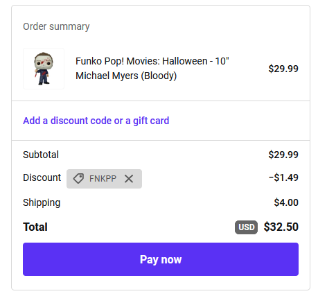Click the discount tag icon
Image resolution: width=318 pixels, height=296 pixels.
pos(78,179)
